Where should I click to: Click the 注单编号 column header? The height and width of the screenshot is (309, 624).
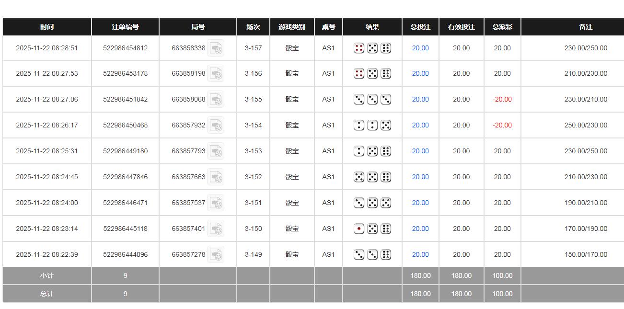(x=125, y=27)
